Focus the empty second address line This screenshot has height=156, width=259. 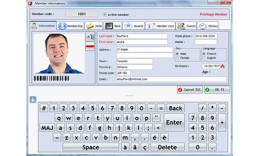144,55
